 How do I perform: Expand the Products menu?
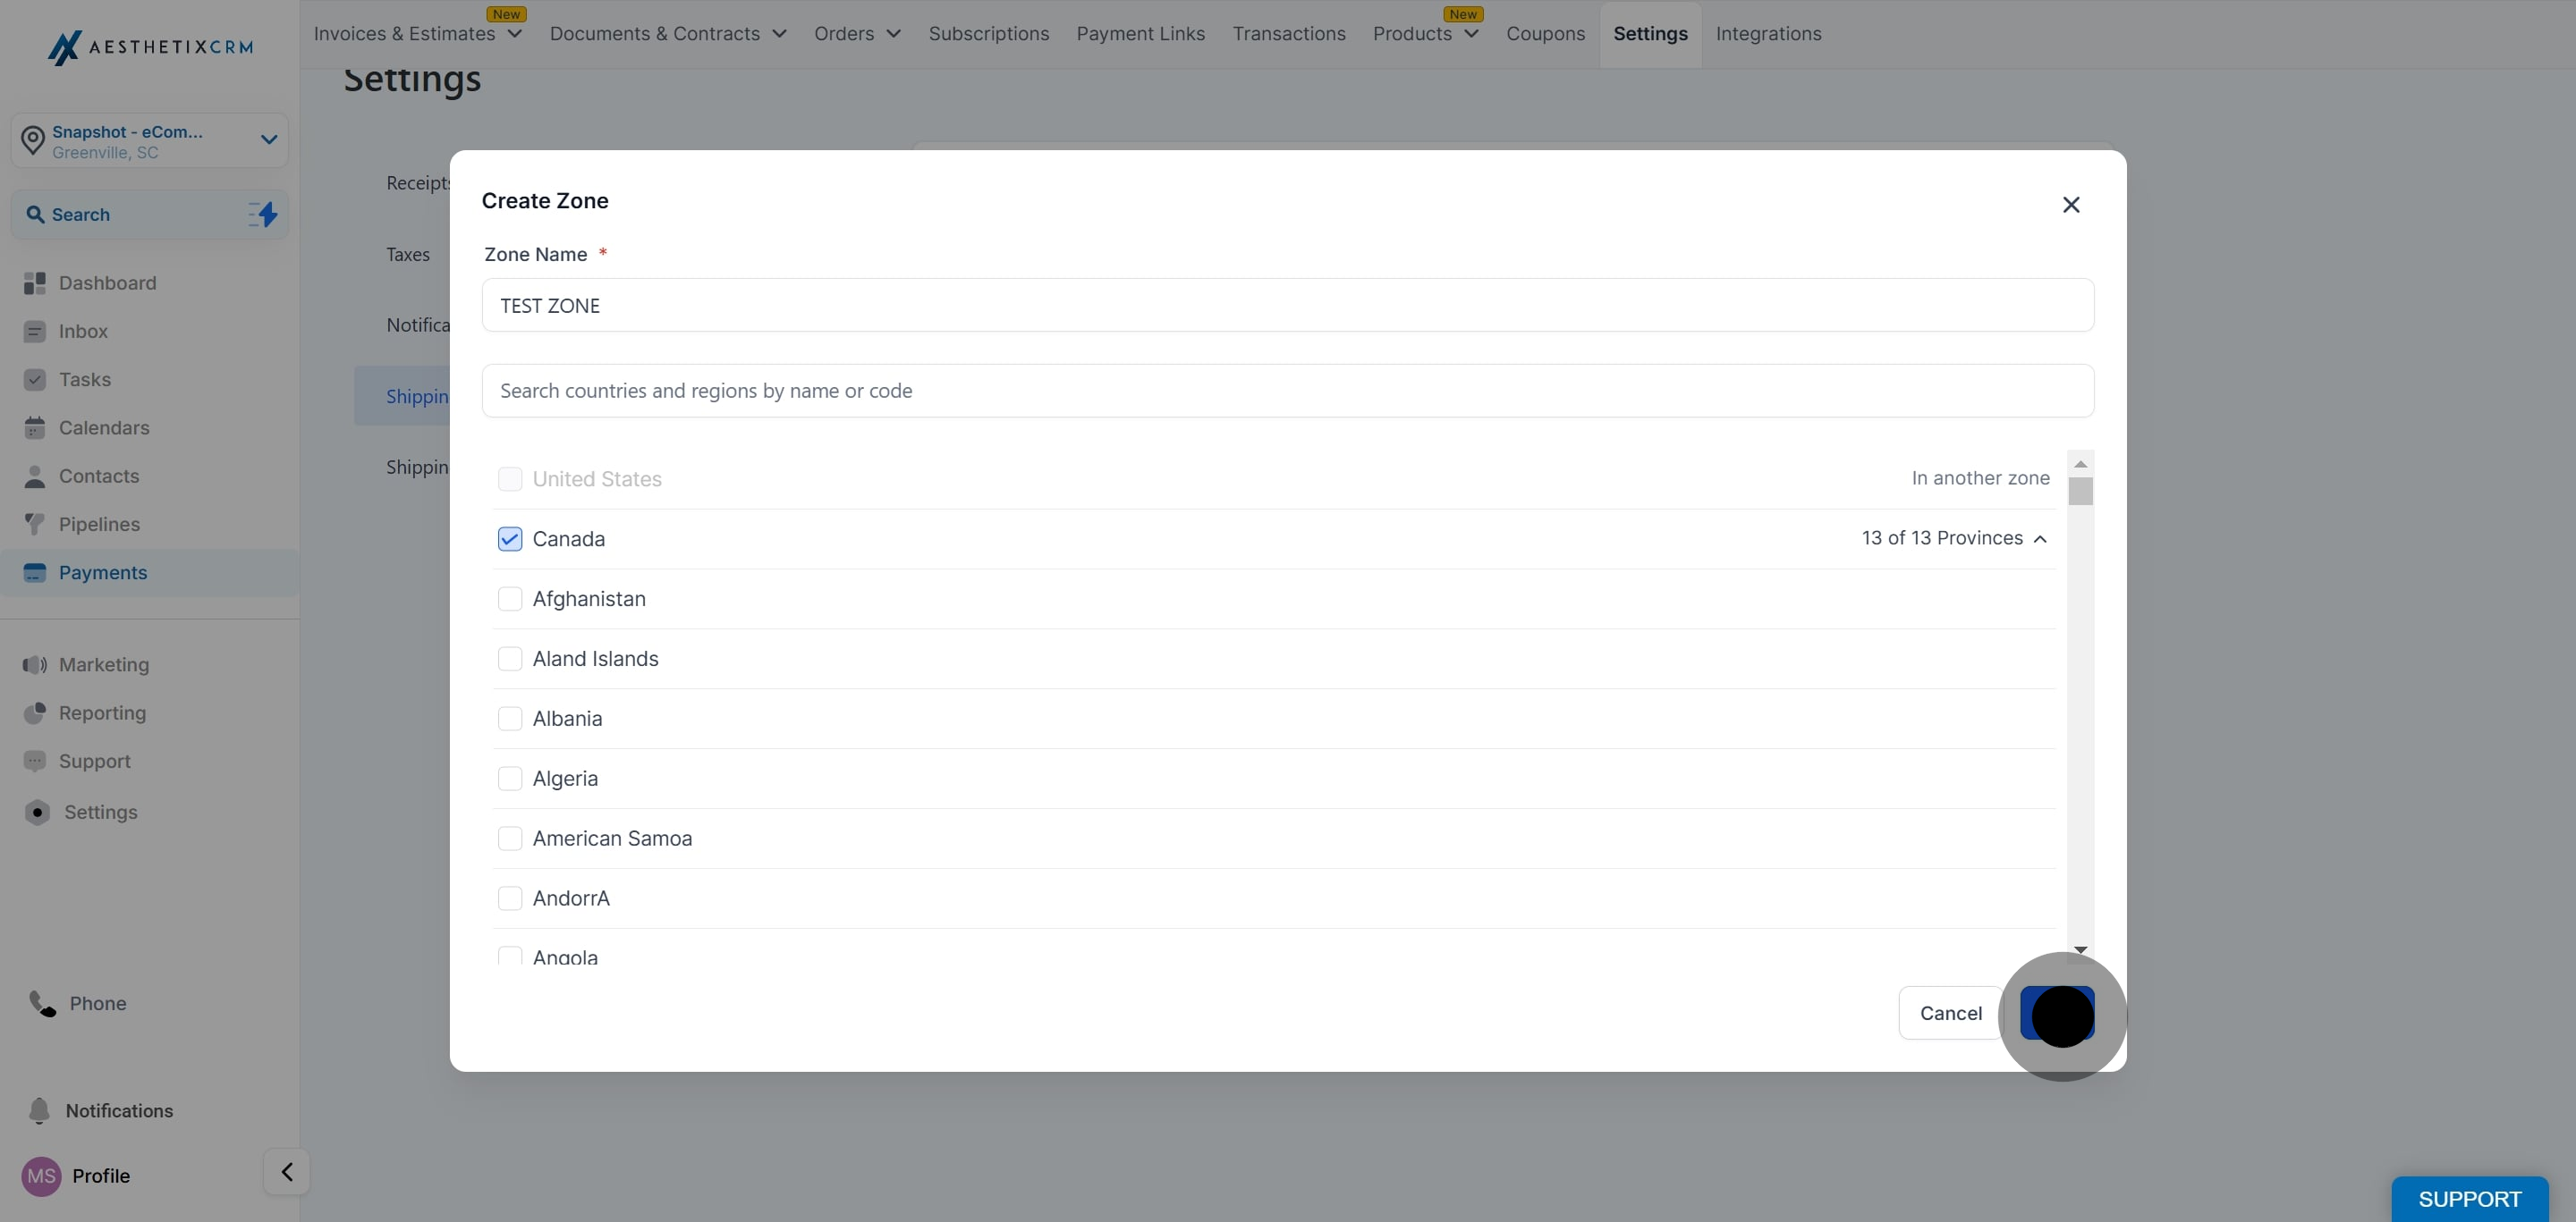pyautogui.click(x=1426, y=34)
